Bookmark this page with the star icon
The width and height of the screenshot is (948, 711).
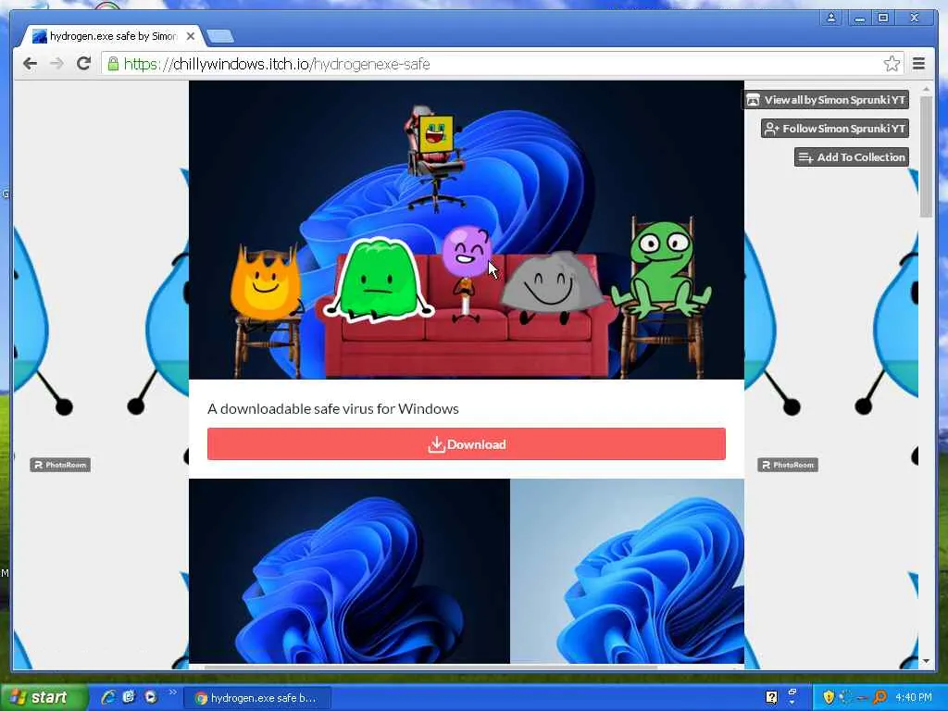click(x=892, y=64)
